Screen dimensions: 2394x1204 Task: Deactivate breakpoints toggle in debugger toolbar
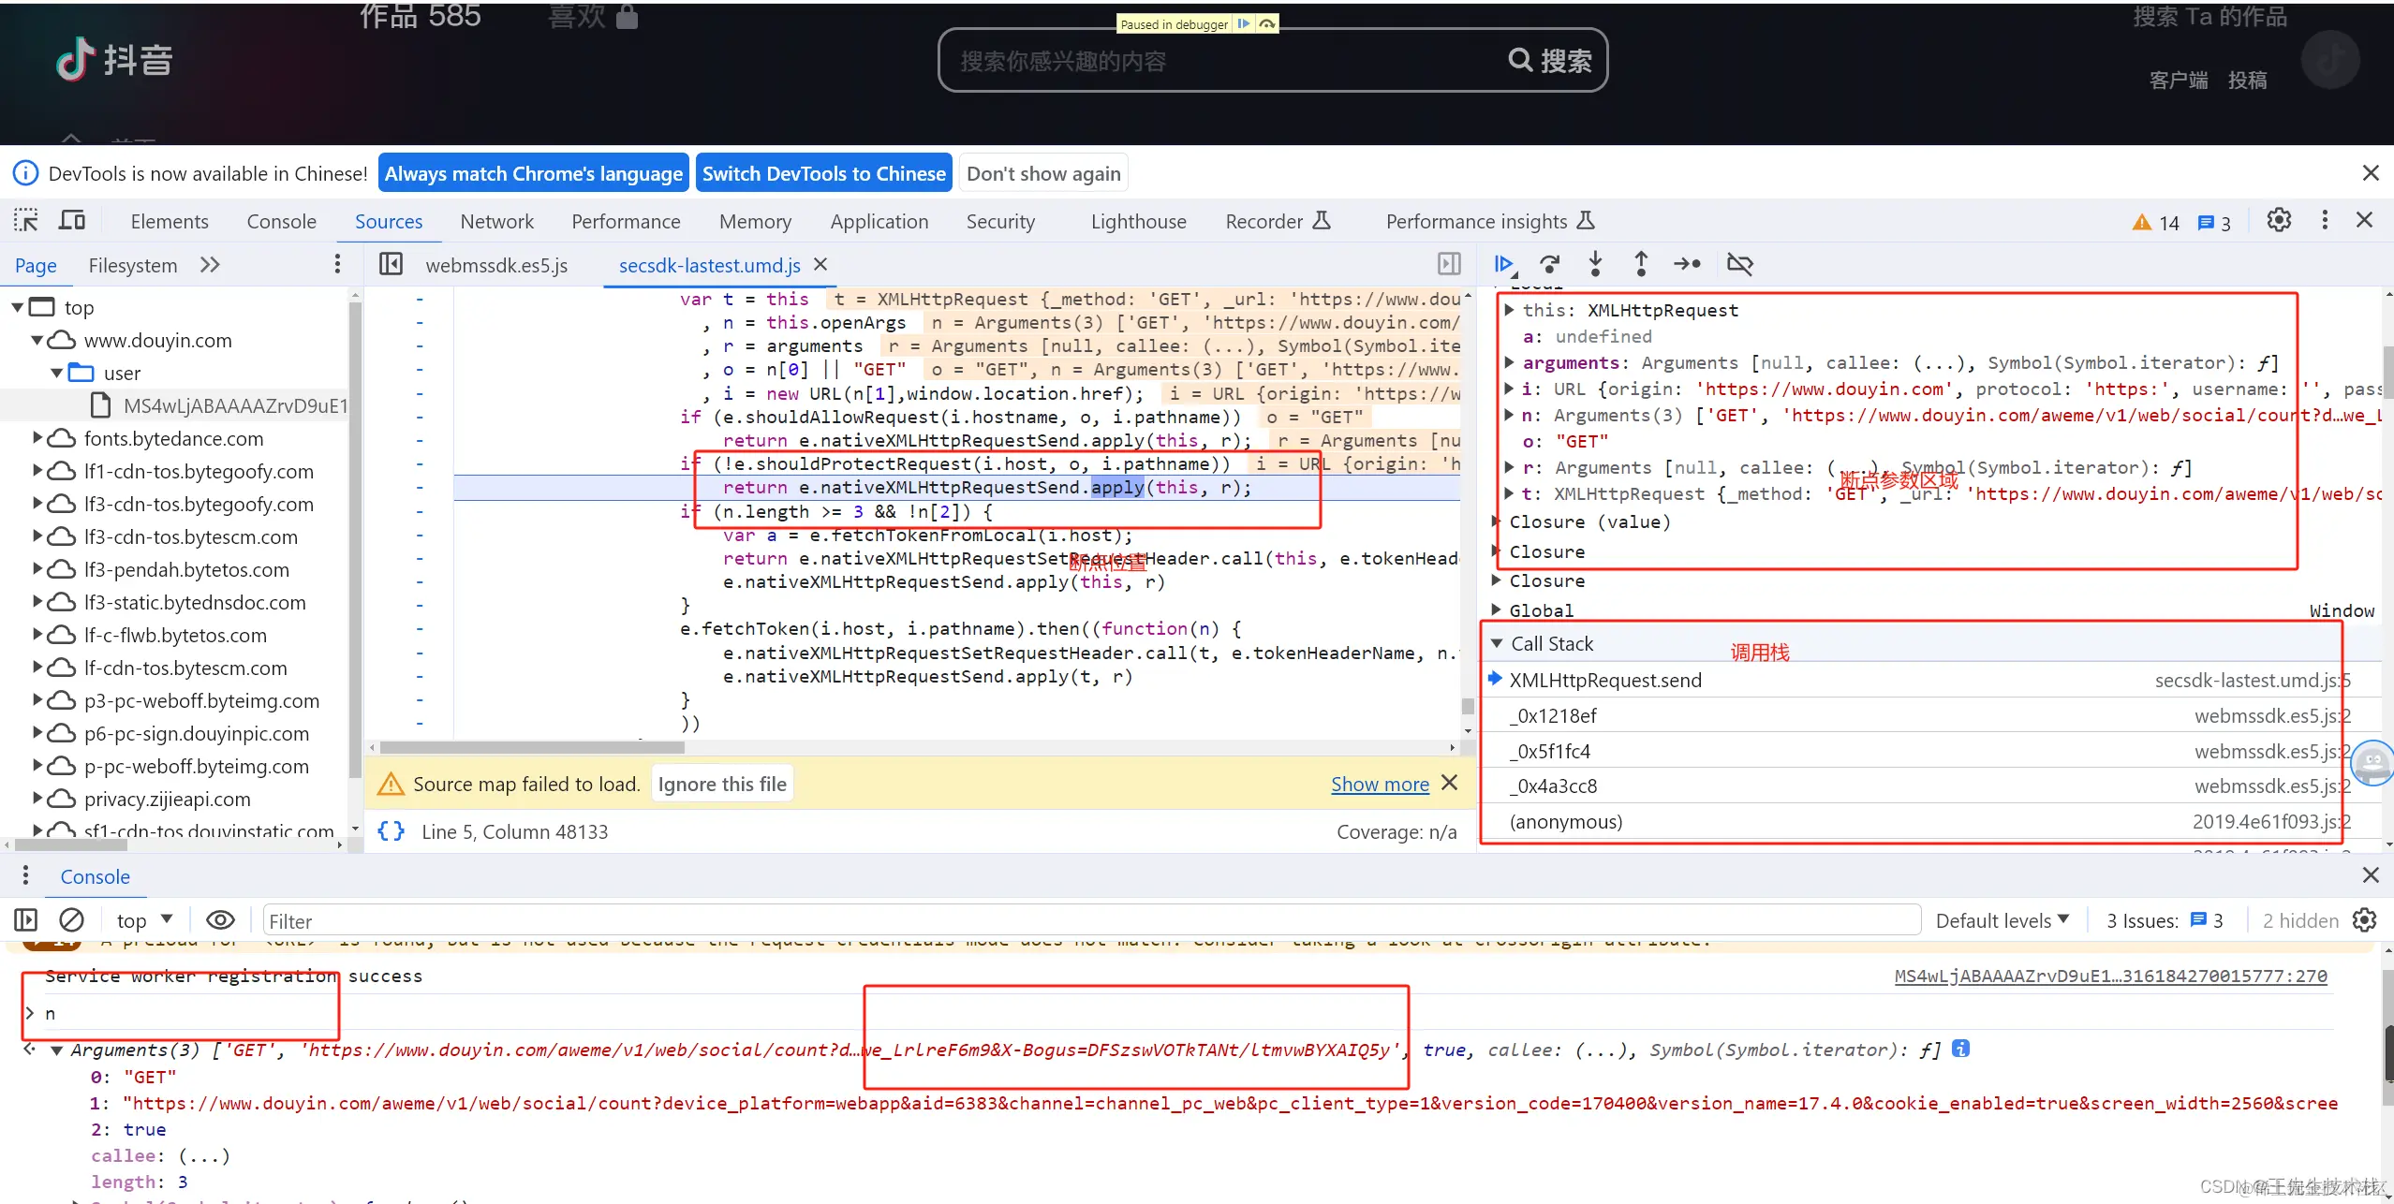point(1739,264)
